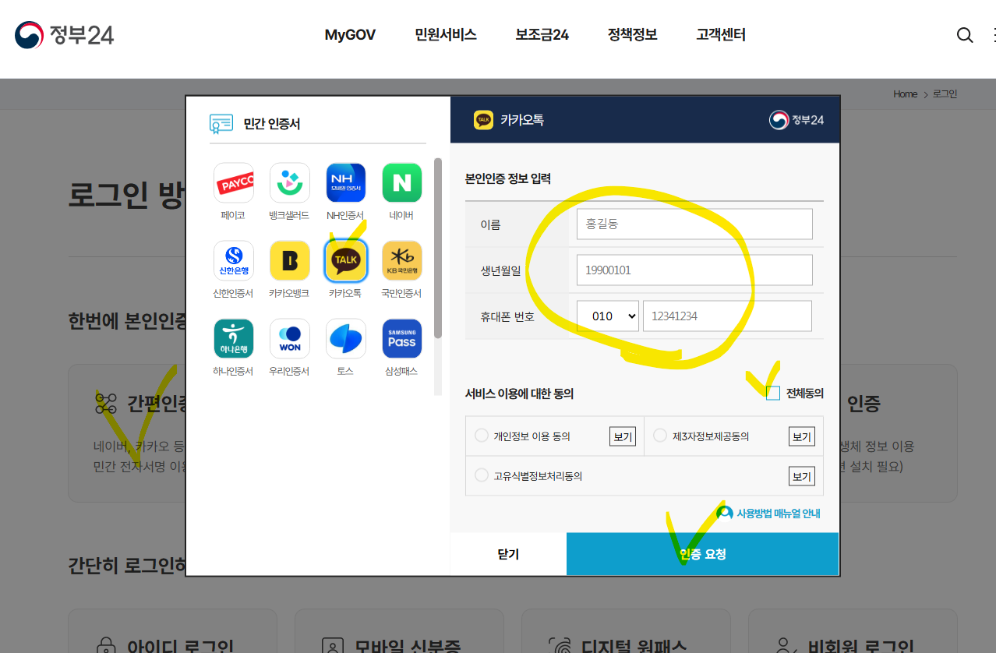Select the 하나인증서 icon
The width and height of the screenshot is (996, 653).
point(234,338)
